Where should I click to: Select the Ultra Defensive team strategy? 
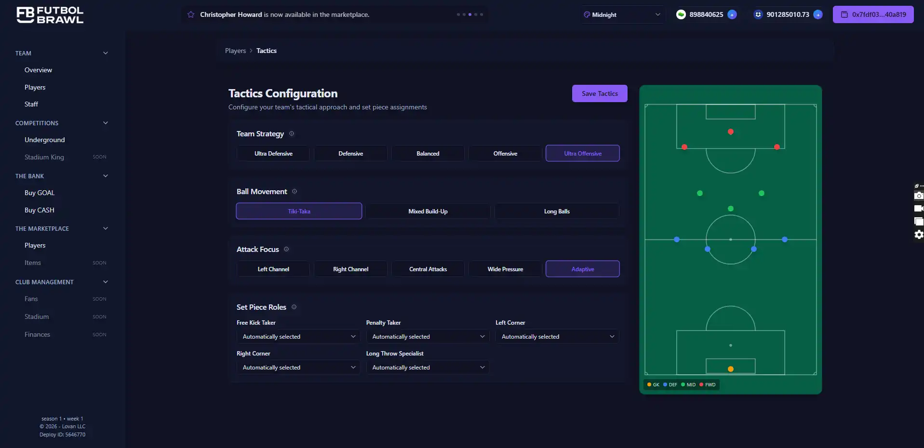[273, 153]
